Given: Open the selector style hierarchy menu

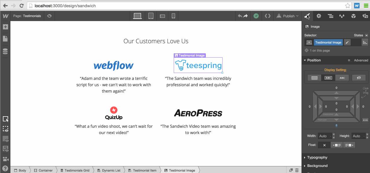Looking at the screenshot, I should coord(365,42).
